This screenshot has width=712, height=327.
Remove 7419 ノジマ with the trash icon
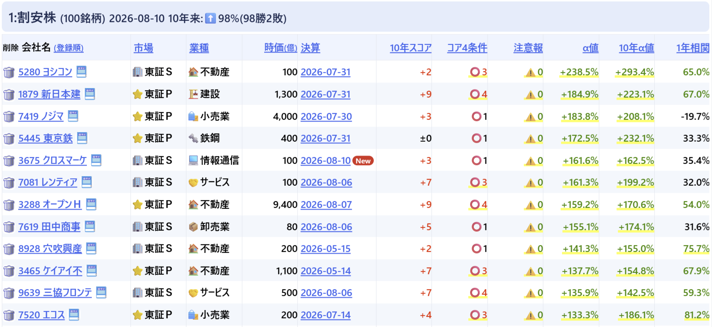(9, 116)
